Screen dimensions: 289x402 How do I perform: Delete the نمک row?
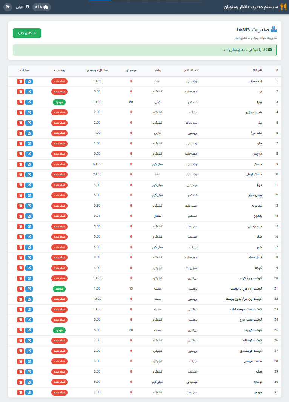point(20,371)
